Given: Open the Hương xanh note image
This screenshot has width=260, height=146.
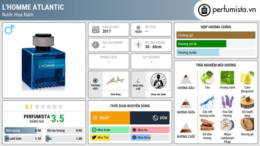Looking at the screenshot, I should pos(227,78).
